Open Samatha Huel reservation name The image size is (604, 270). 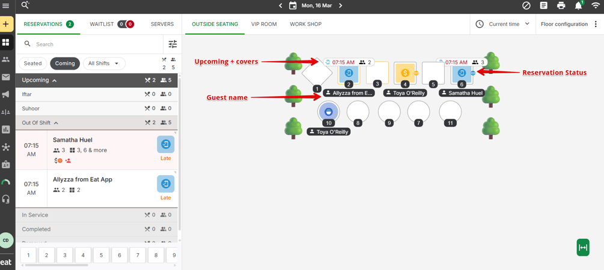click(72, 140)
